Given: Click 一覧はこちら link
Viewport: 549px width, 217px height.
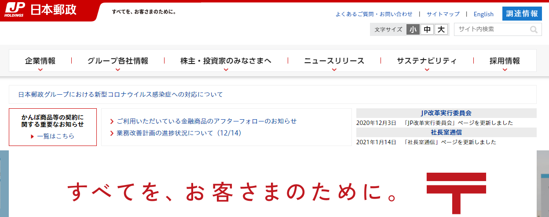Looking at the screenshot, I should click(56, 136).
